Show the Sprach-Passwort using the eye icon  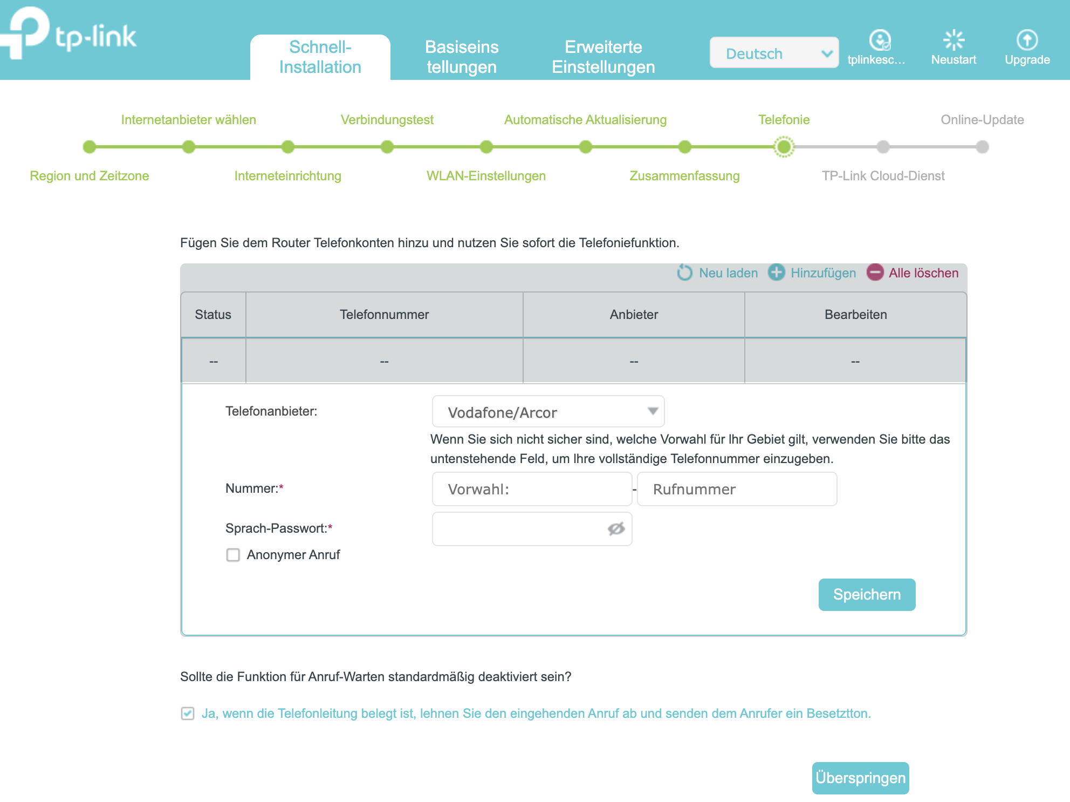tap(616, 529)
